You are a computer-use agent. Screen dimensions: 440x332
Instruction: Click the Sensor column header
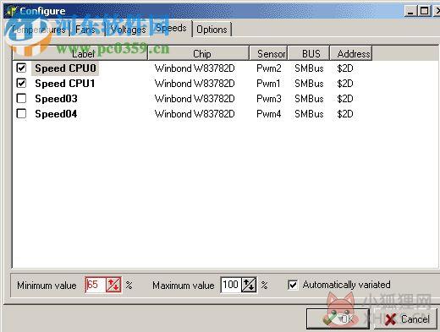point(268,53)
